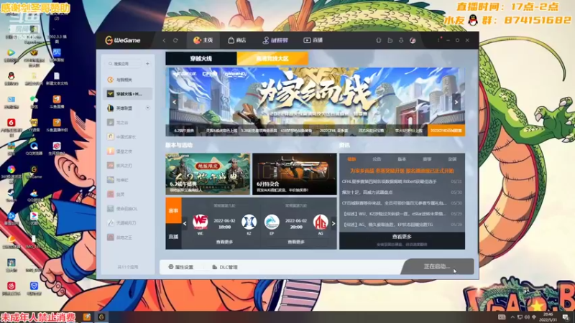Show previous matches with the left arrow
575x323 pixels.
[x=185, y=223]
